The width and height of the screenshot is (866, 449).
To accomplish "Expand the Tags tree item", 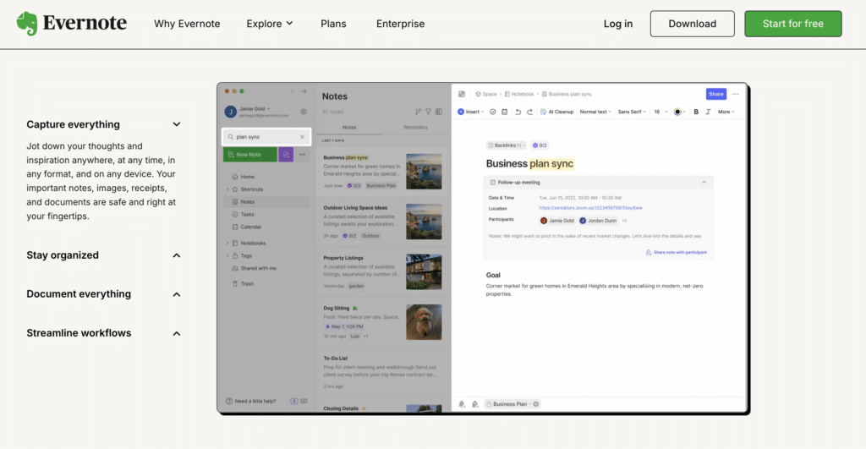I will coord(227,255).
